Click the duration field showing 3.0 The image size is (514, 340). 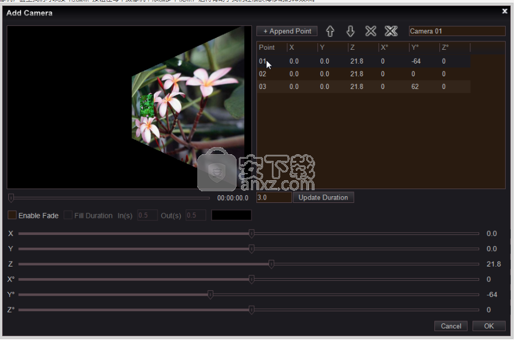[x=274, y=197]
